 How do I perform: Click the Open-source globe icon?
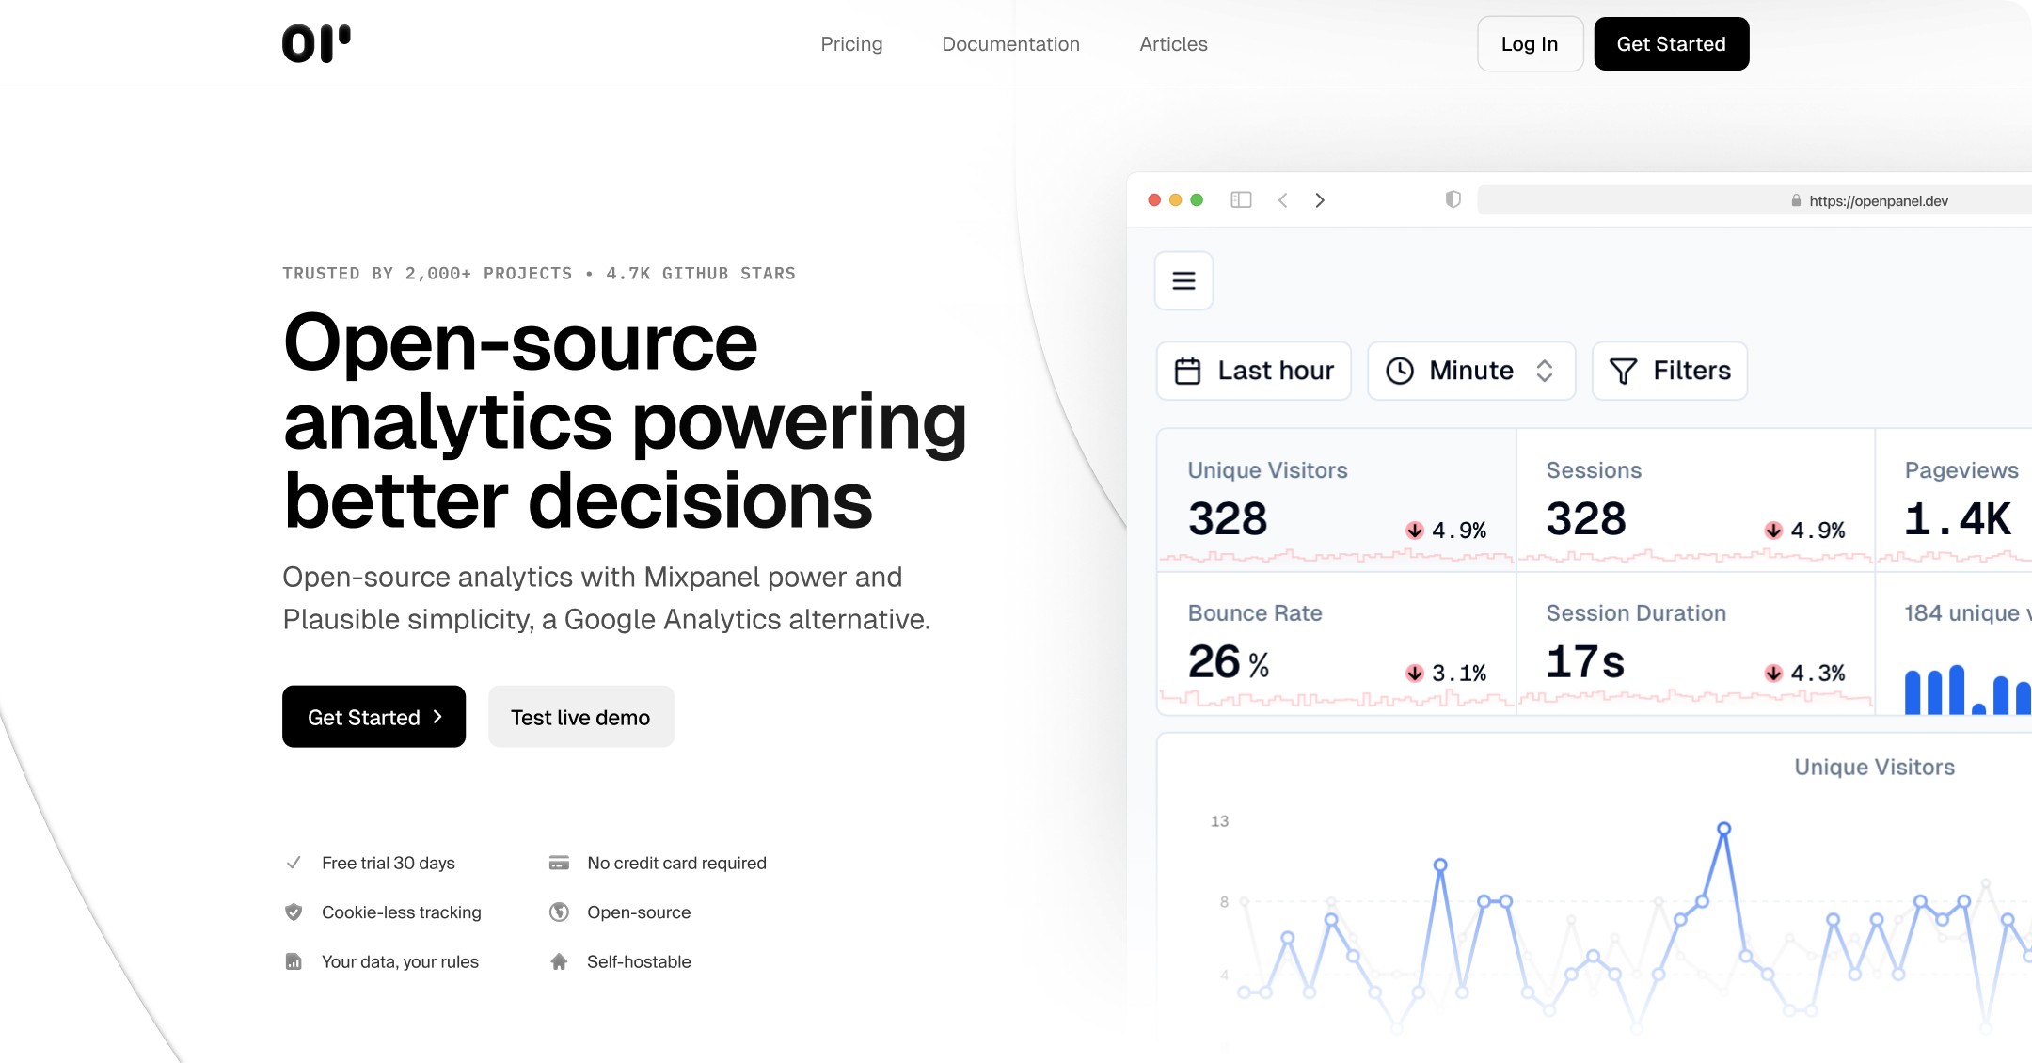click(x=559, y=912)
